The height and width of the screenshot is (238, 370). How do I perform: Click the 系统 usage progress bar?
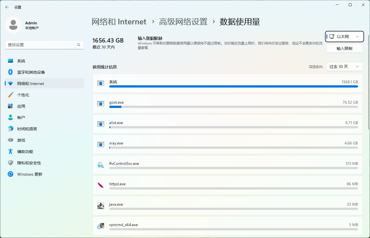point(234,86)
